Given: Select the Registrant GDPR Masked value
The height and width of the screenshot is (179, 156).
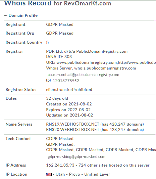Looking at the screenshot, I should tap(60, 25).
